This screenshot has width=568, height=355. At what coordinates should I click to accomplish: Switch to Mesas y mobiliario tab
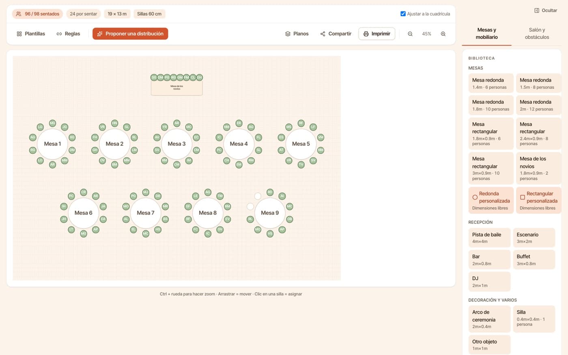[x=486, y=33]
